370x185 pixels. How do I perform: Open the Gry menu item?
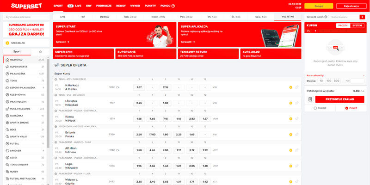pos(89,6)
